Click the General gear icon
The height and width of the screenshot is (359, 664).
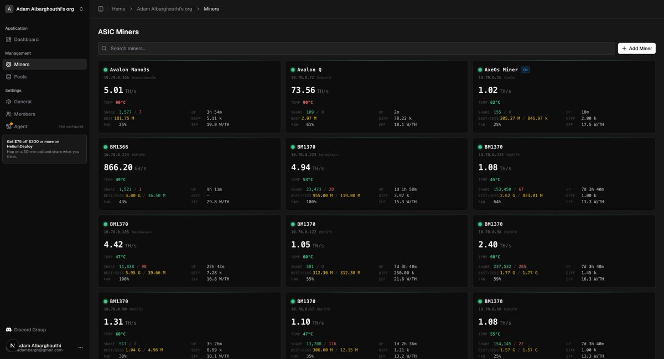pyautogui.click(x=8, y=102)
